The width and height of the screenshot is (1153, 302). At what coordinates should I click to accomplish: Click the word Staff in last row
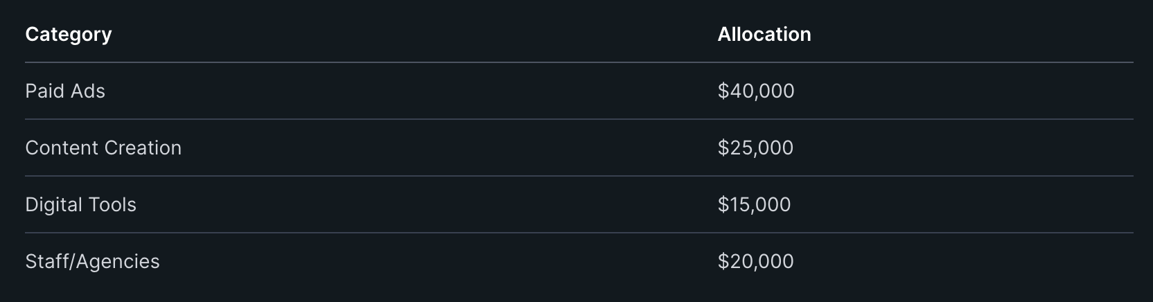46,262
